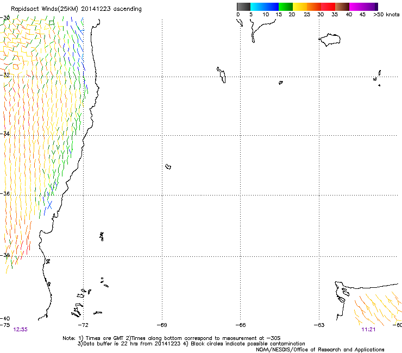Click the title 'Rapidscat Winds(25KM) 20141223 ascending'
This screenshot has width=402, height=353.
(x=76, y=9)
